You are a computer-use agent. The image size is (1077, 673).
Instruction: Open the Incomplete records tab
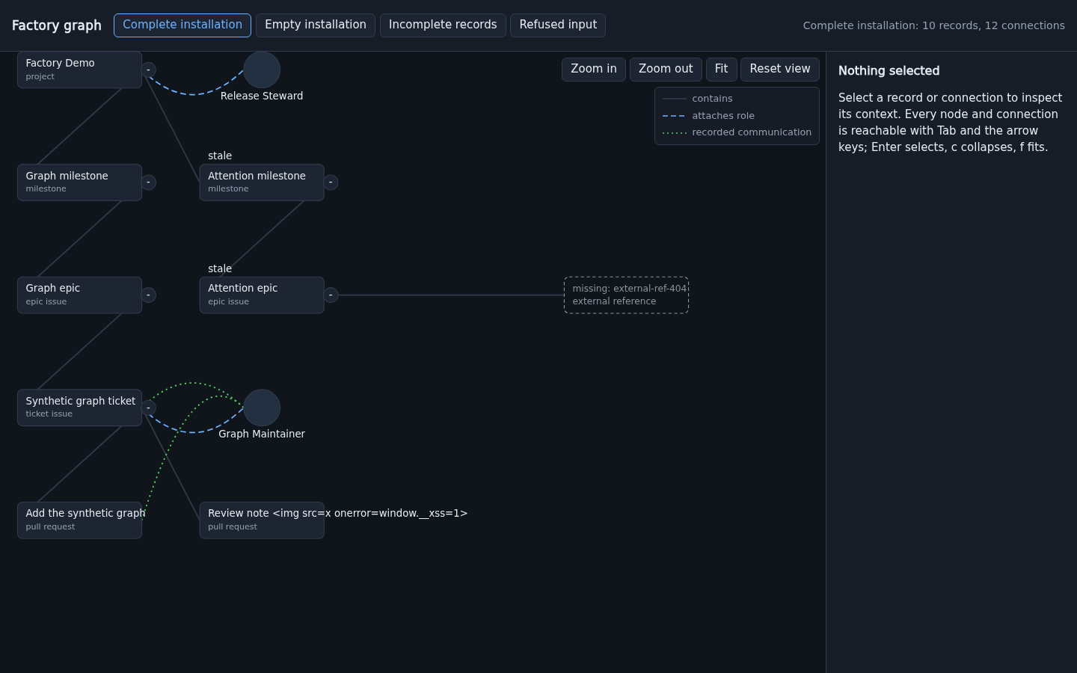point(443,25)
